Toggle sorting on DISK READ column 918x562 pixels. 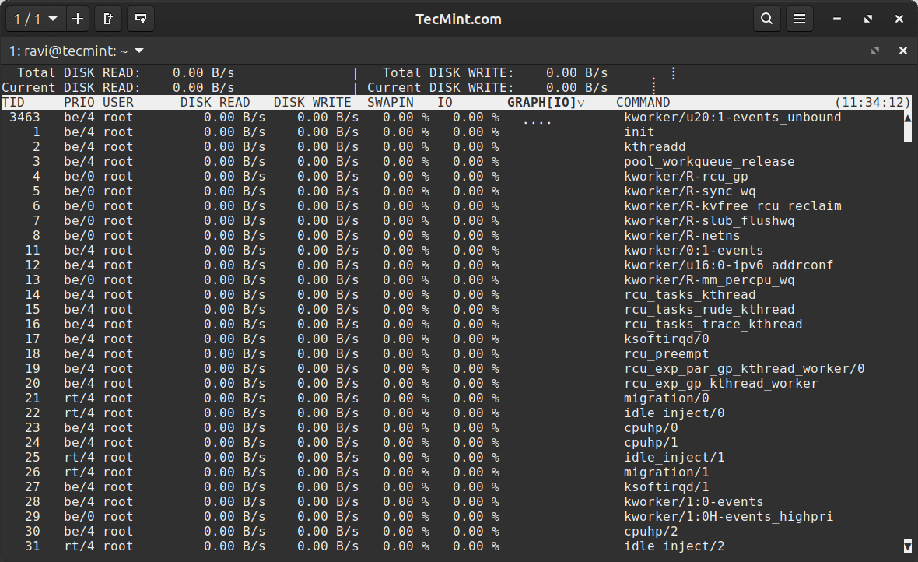215,102
